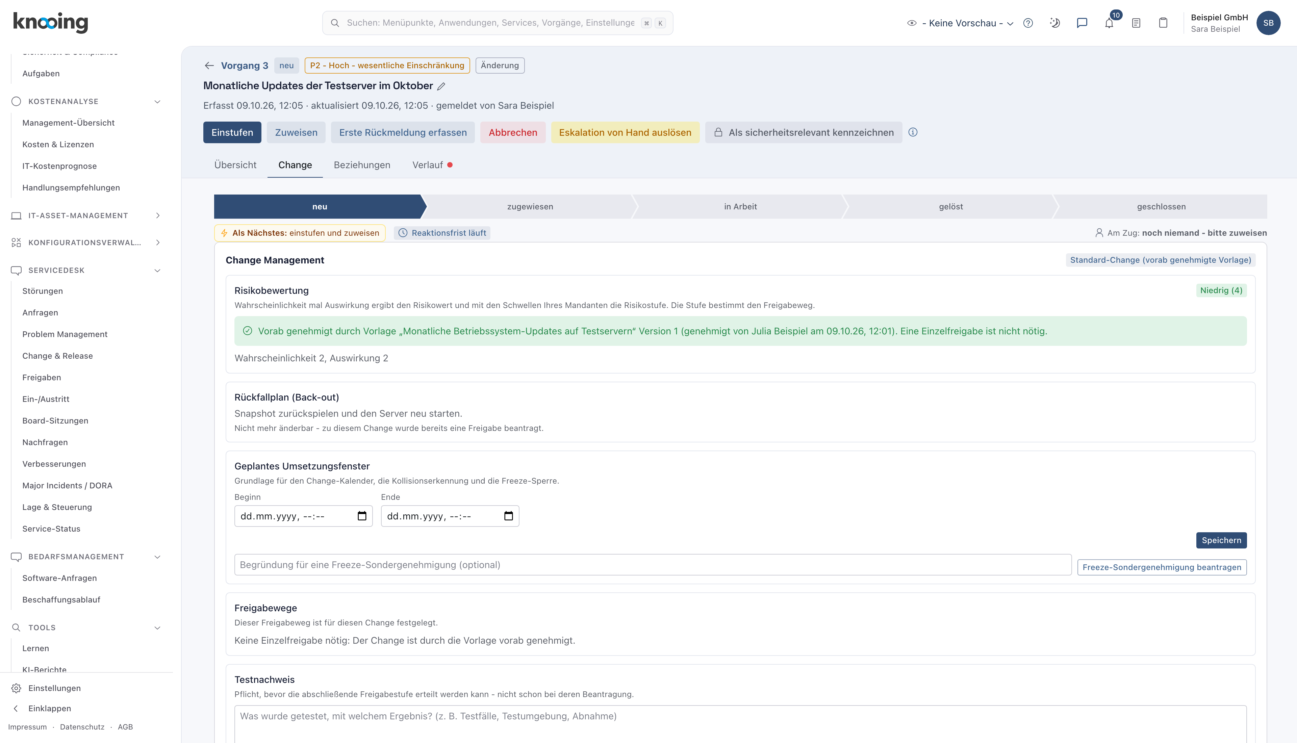Collapse the Kostenanalyse section
The width and height of the screenshot is (1297, 743).
point(158,102)
